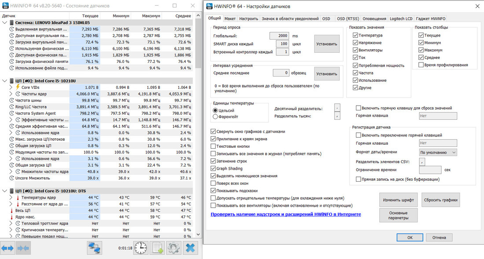Expand the Эффективные частоты row

pos(11,120)
